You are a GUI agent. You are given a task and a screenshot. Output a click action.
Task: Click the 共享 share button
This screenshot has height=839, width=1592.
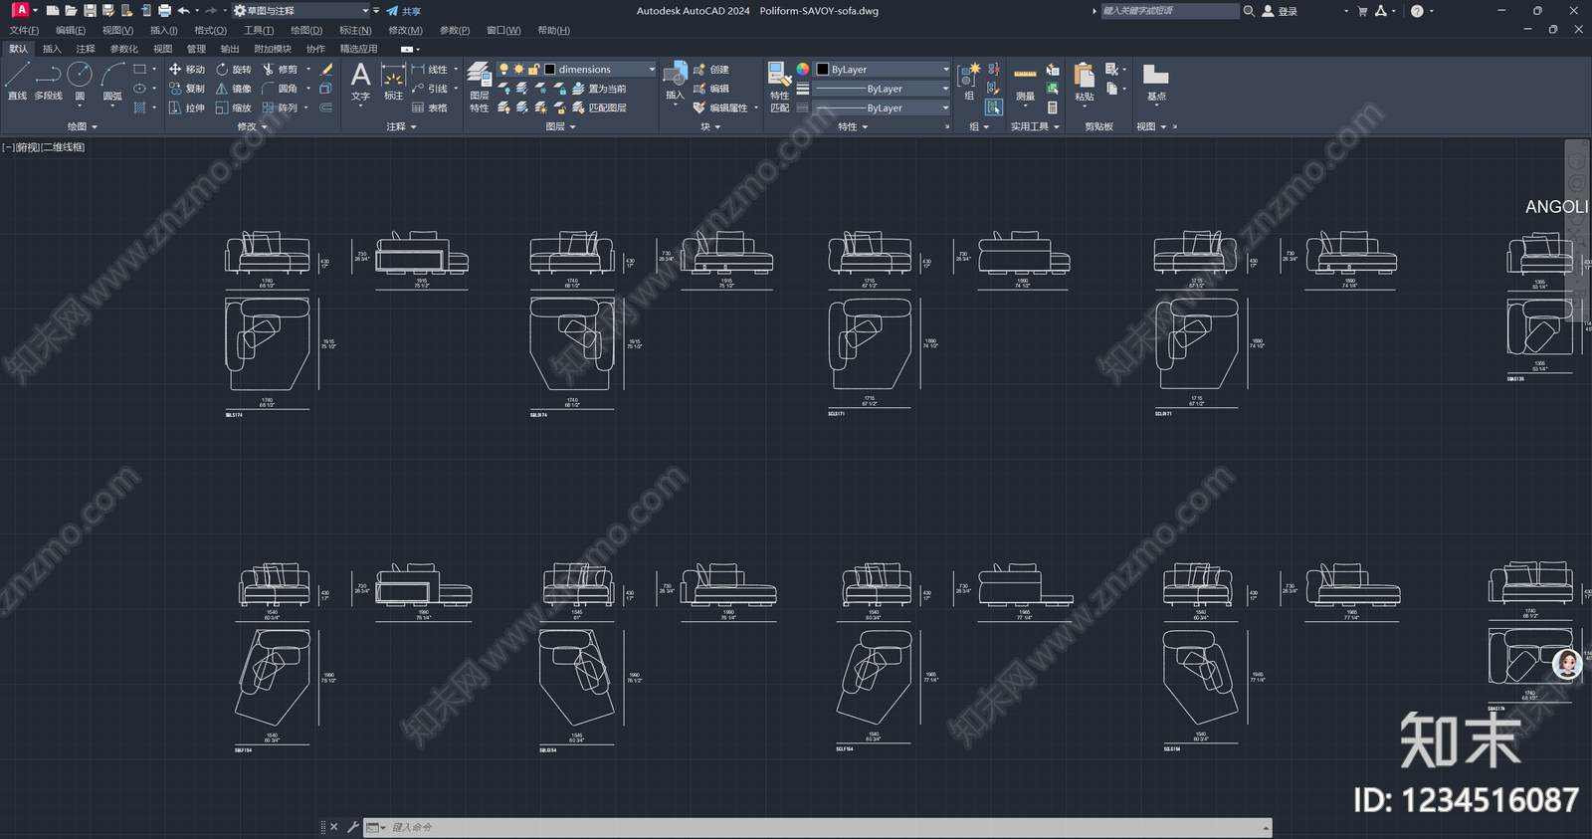point(404,11)
